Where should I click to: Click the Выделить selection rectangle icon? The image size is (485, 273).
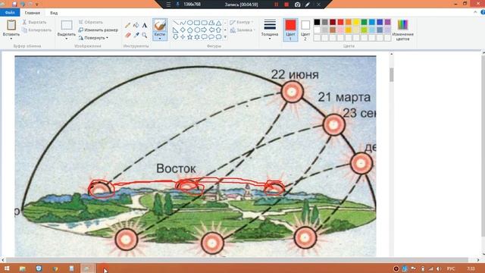coord(67,25)
